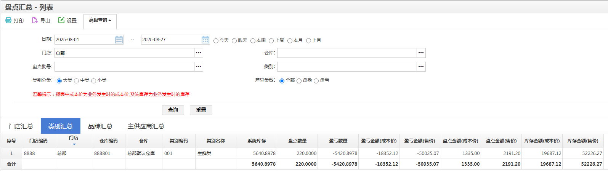Click the 仓库 warehouse input field

(x=347, y=53)
